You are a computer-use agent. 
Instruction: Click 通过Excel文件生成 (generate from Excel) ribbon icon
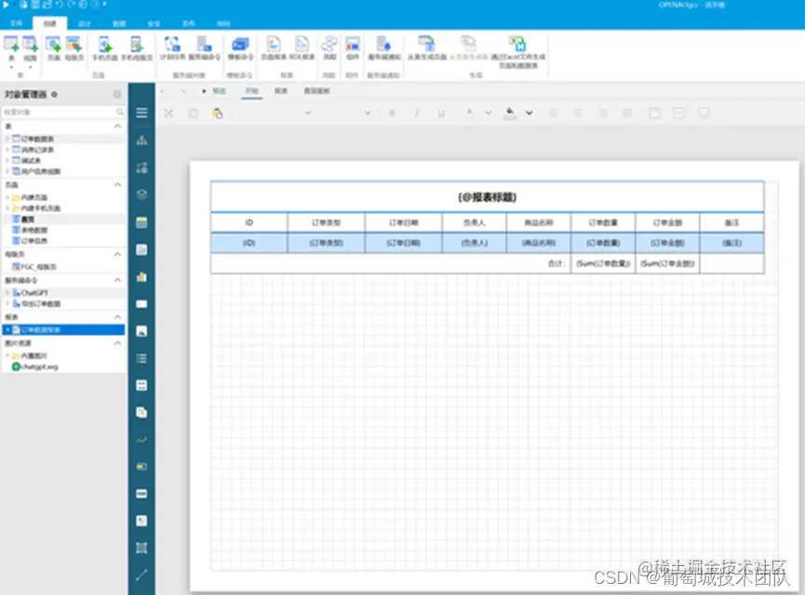[x=518, y=52]
